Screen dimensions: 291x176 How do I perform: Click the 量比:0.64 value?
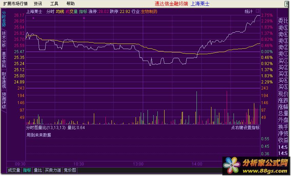pos(76,128)
